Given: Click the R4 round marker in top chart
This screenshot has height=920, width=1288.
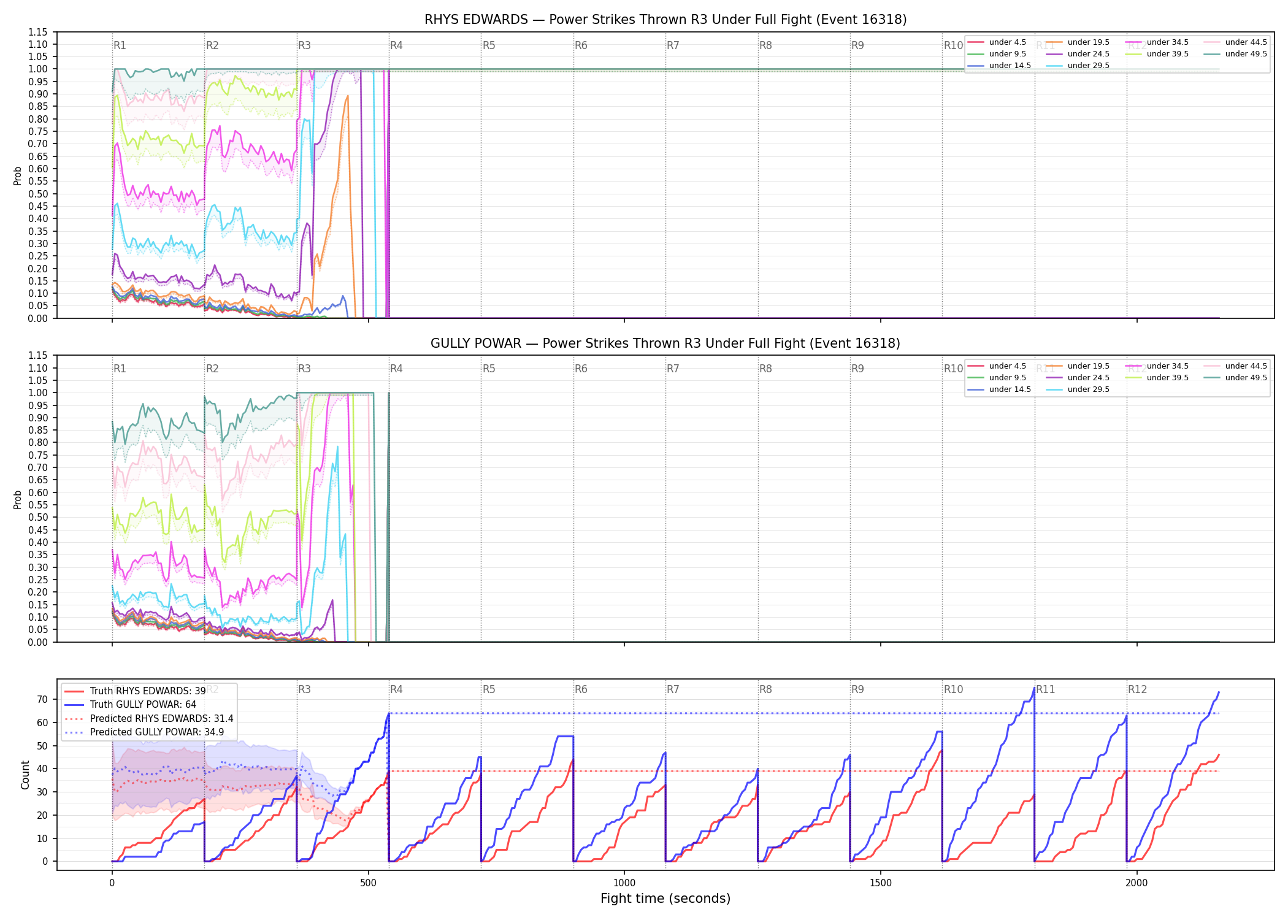Looking at the screenshot, I should pyautogui.click(x=396, y=45).
